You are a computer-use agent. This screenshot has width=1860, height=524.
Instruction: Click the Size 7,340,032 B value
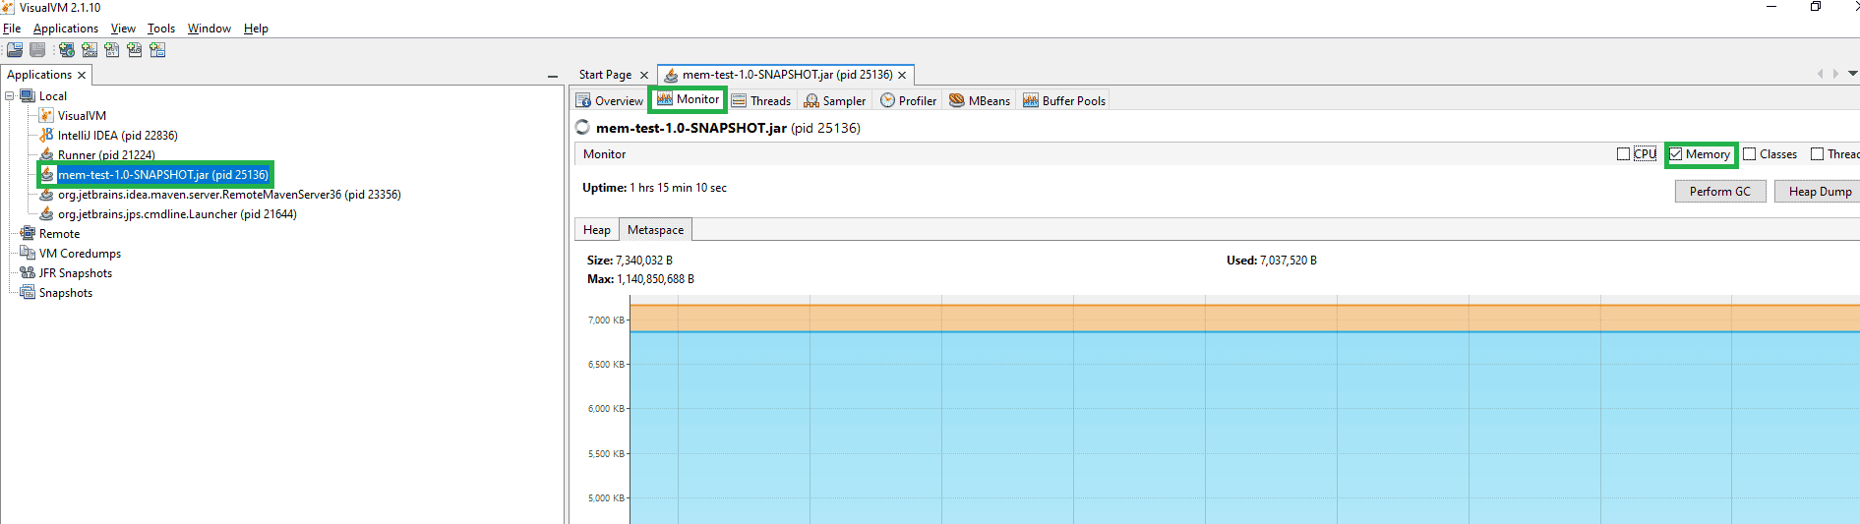click(x=644, y=261)
